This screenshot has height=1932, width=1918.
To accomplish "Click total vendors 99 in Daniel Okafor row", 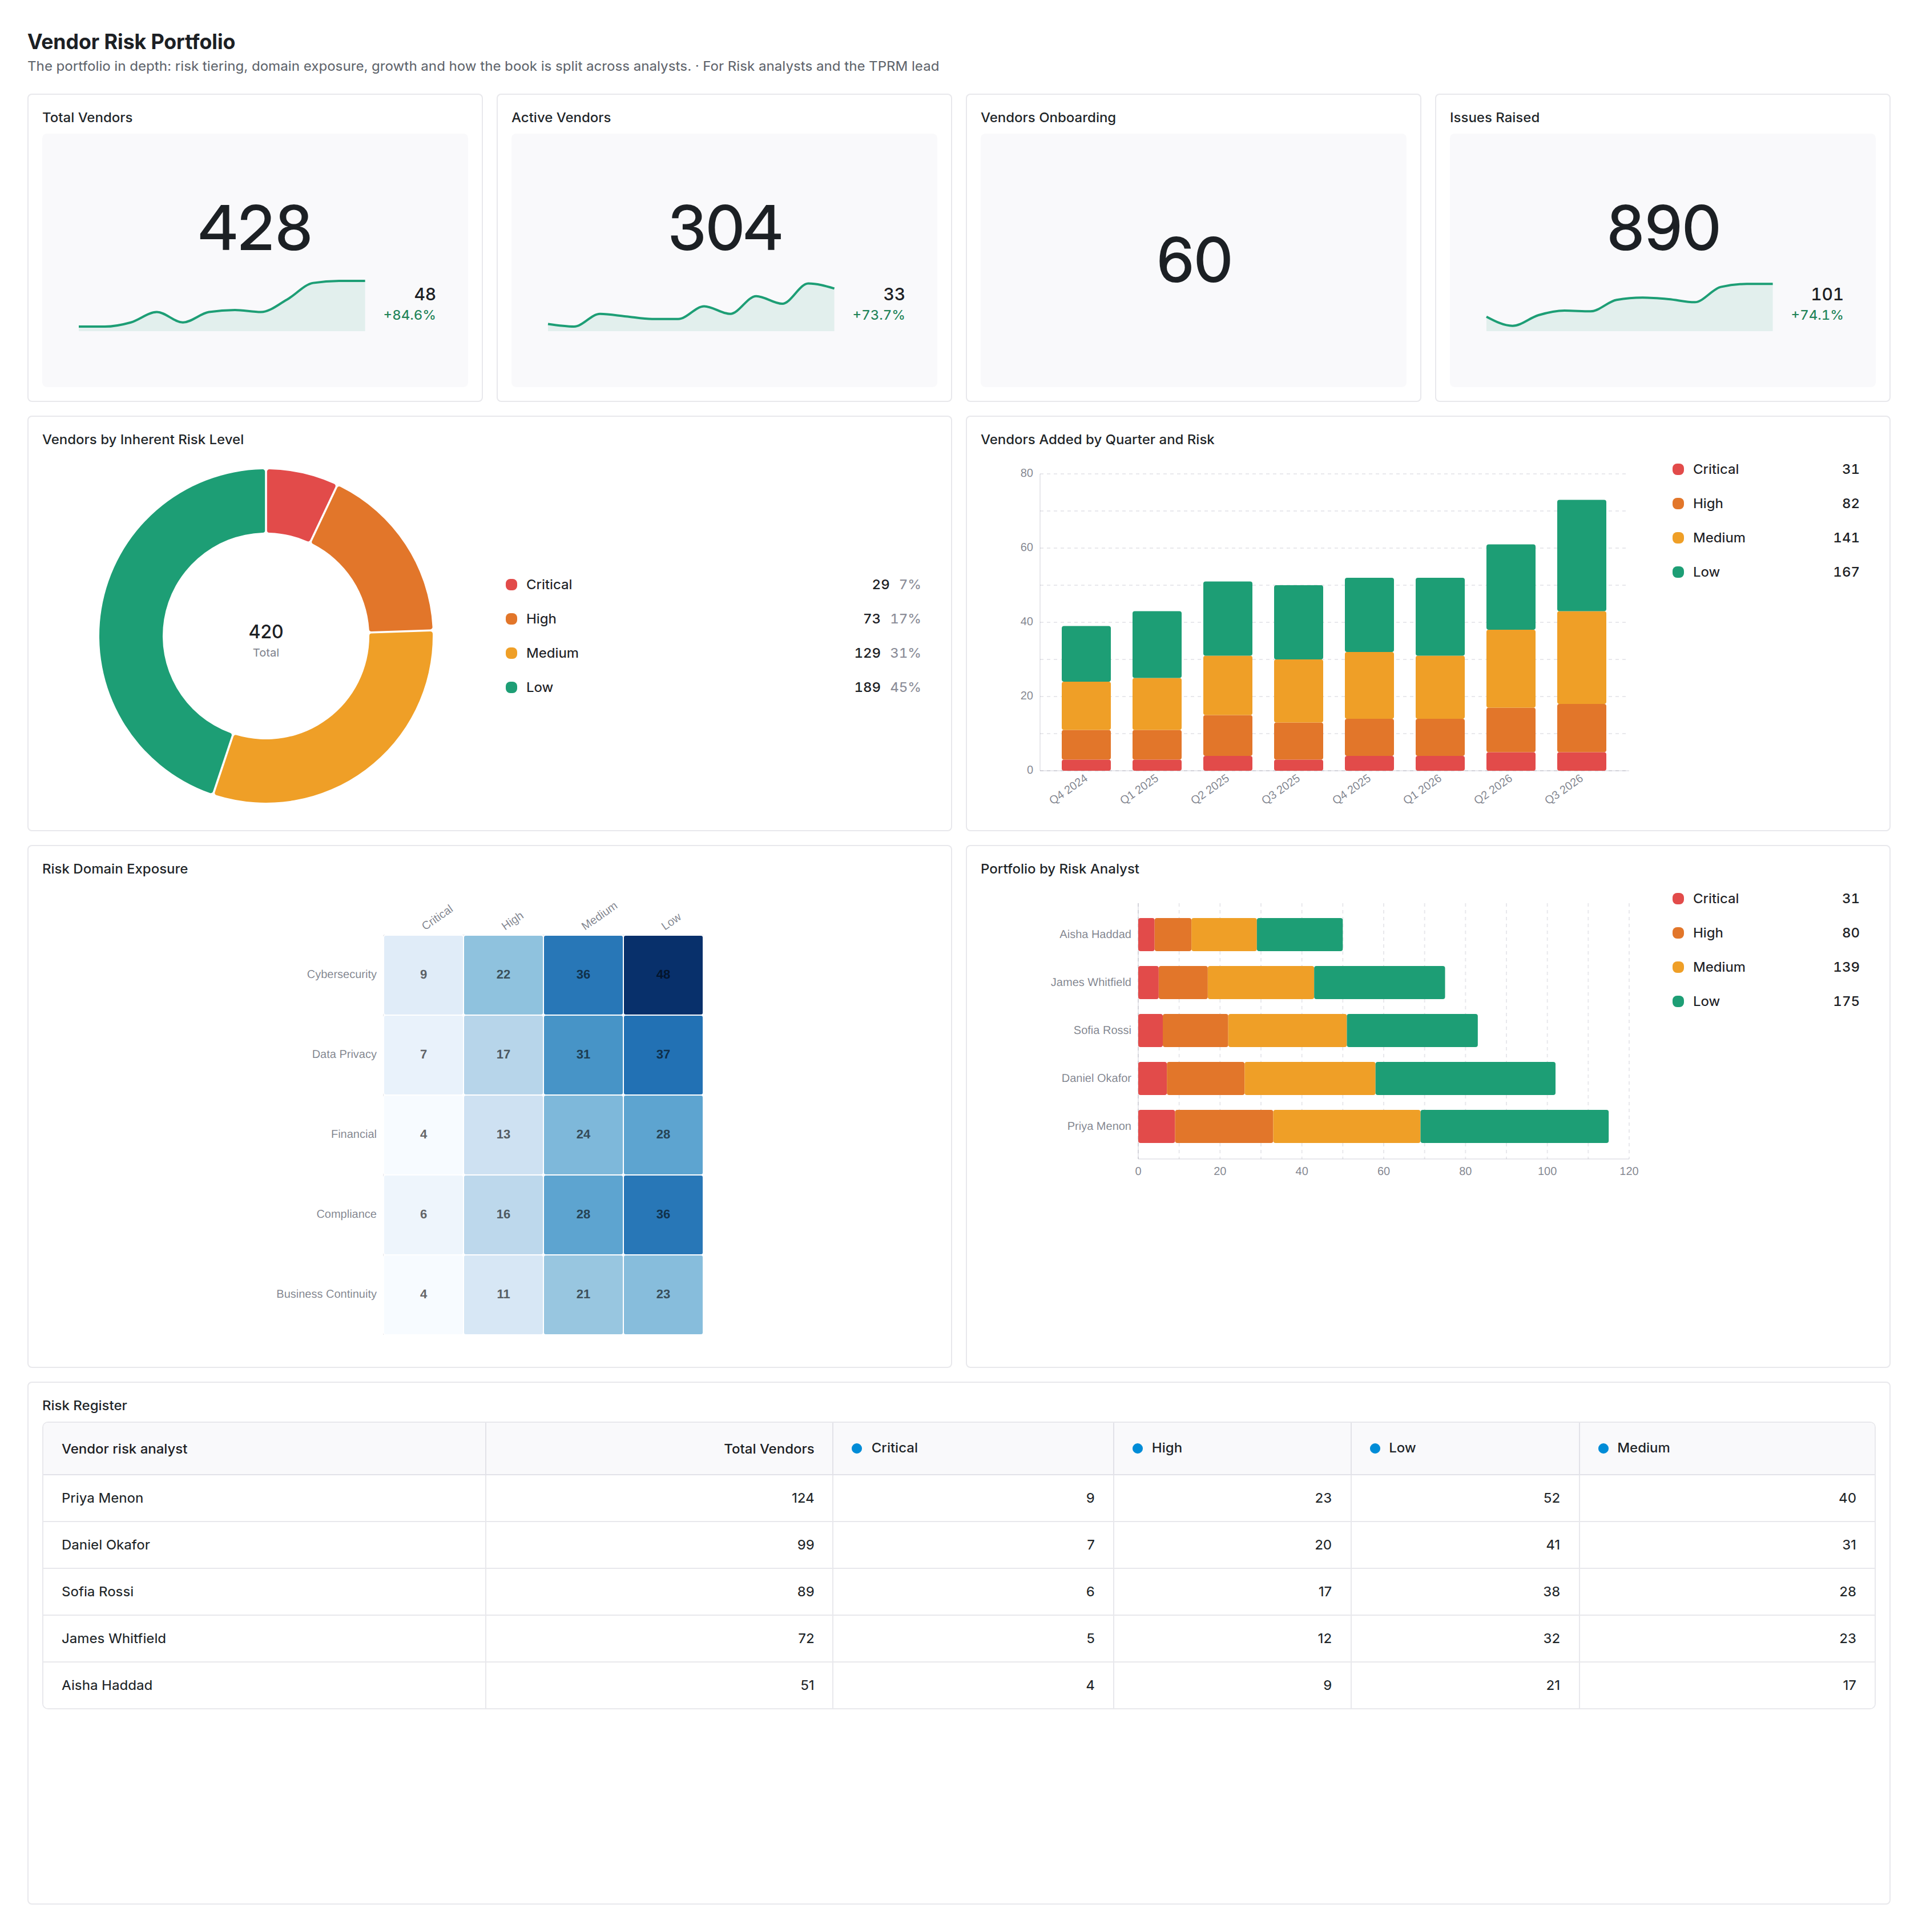I will [x=806, y=1546].
